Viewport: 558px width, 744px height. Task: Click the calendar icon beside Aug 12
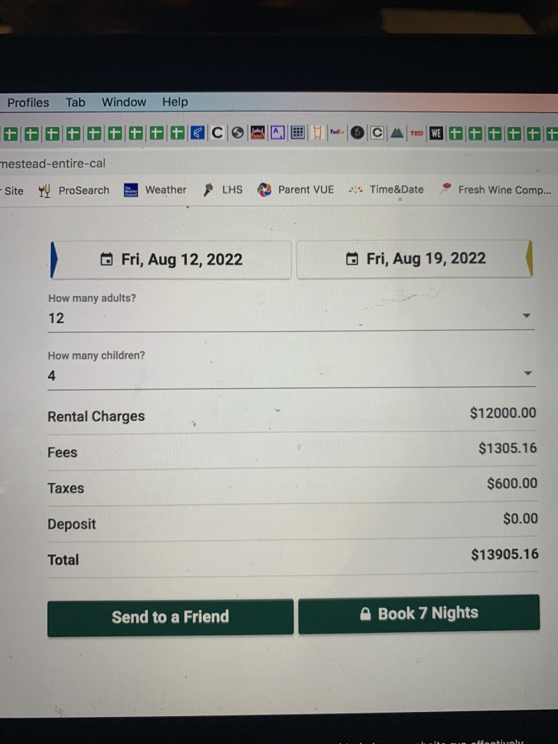(x=107, y=260)
